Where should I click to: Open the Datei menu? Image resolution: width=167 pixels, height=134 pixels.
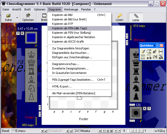(x=6, y=9)
